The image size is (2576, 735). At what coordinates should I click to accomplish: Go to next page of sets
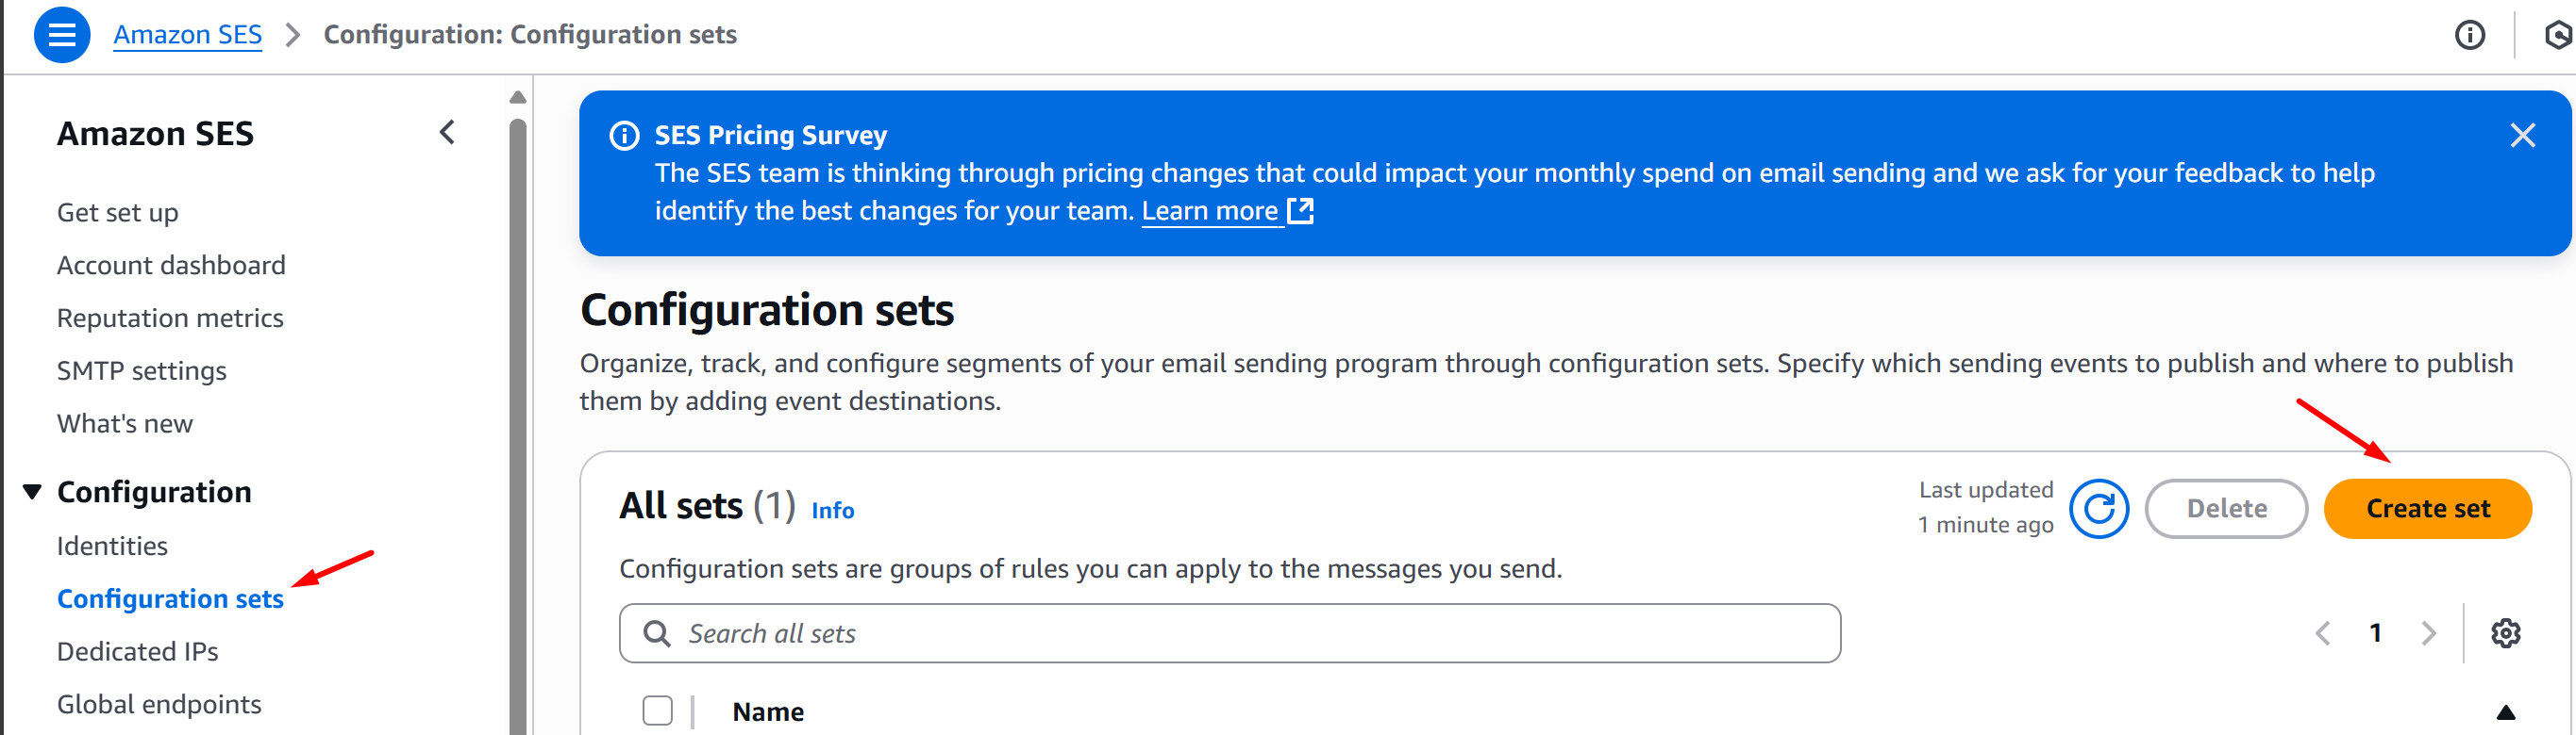coord(2428,633)
